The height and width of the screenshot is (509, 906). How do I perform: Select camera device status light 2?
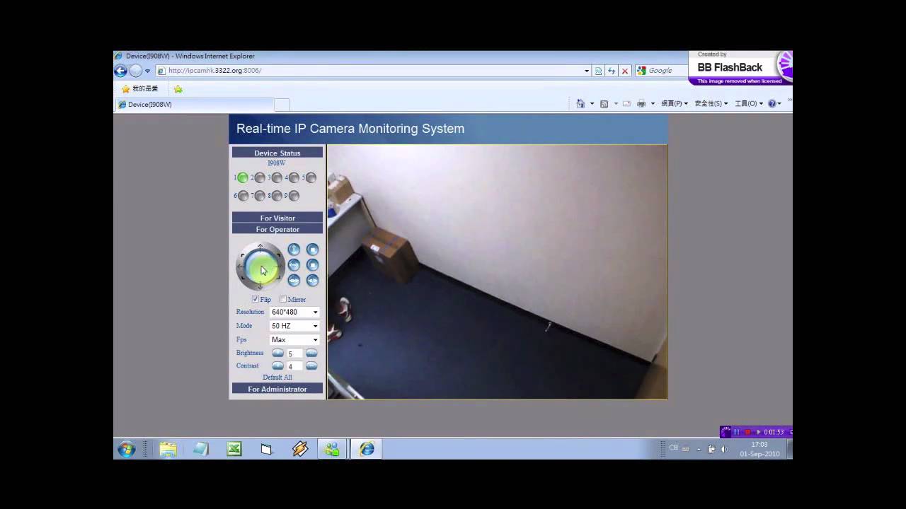(260, 178)
